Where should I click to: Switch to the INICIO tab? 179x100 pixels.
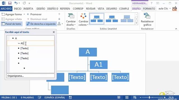[x=18, y=9]
